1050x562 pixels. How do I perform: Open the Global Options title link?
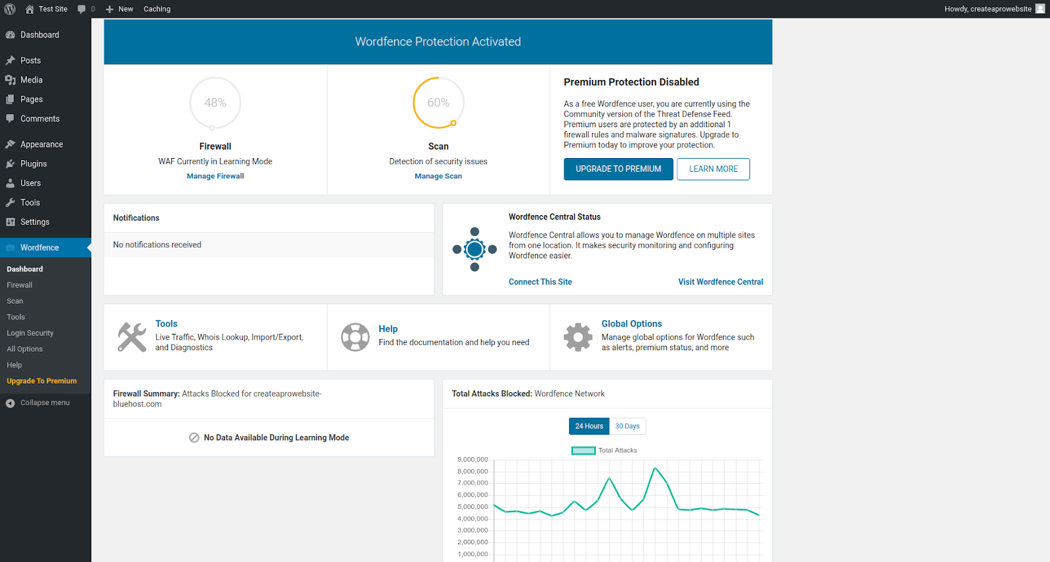[x=632, y=324]
